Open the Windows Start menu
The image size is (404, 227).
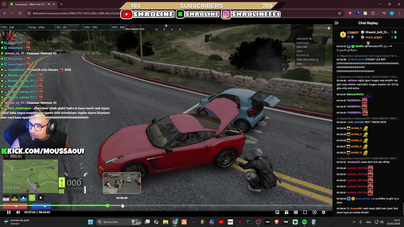[91, 222]
